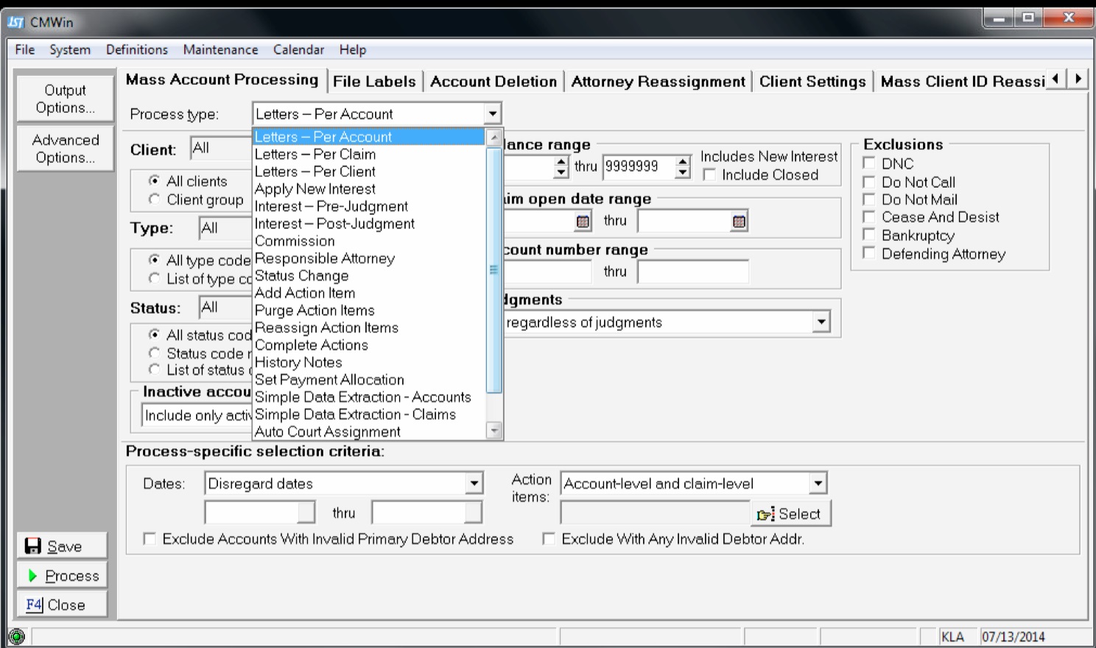Choose the Client group radio button

[154, 200]
